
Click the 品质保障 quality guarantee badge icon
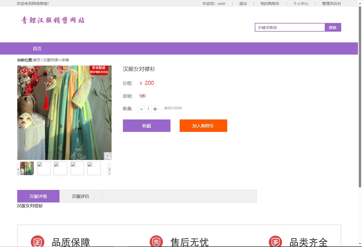(x=38, y=241)
